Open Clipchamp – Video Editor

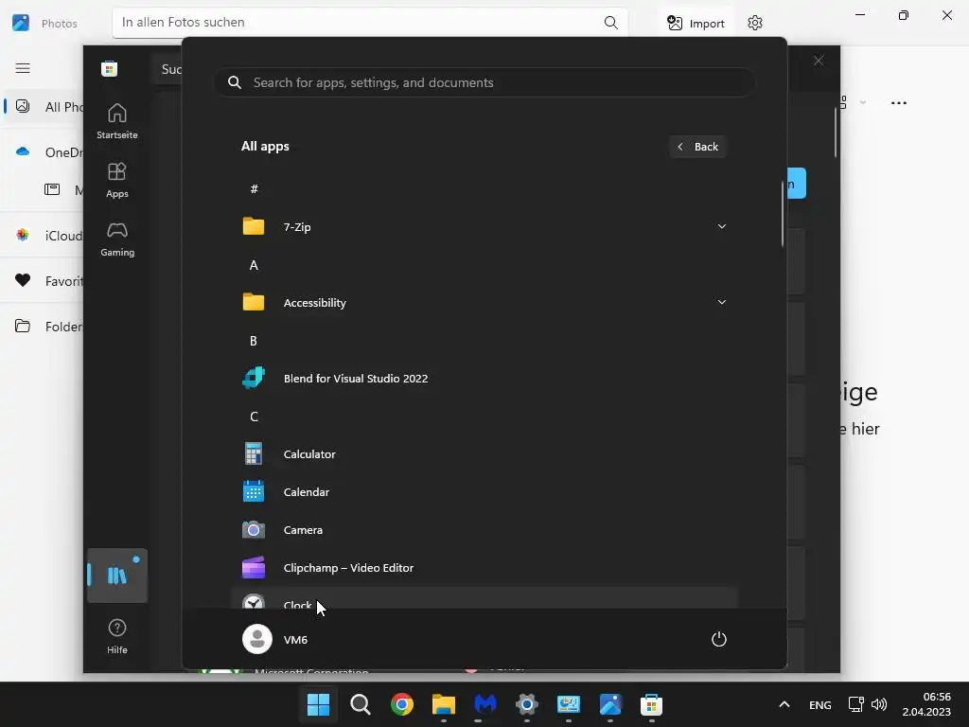[484, 568]
